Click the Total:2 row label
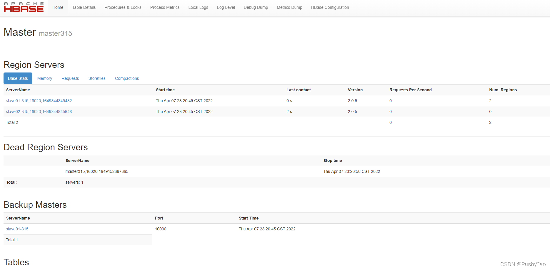The image size is (550, 270). coord(12,122)
